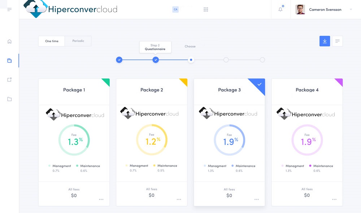Click the Package 2 fee progress ring
Image resolution: width=361 pixels, height=213 pixels.
coord(152,140)
